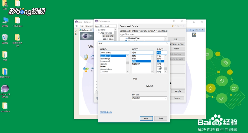The image size is (248, 133).
Task: Select icon-small in the font list
Action: click(105, 61)
